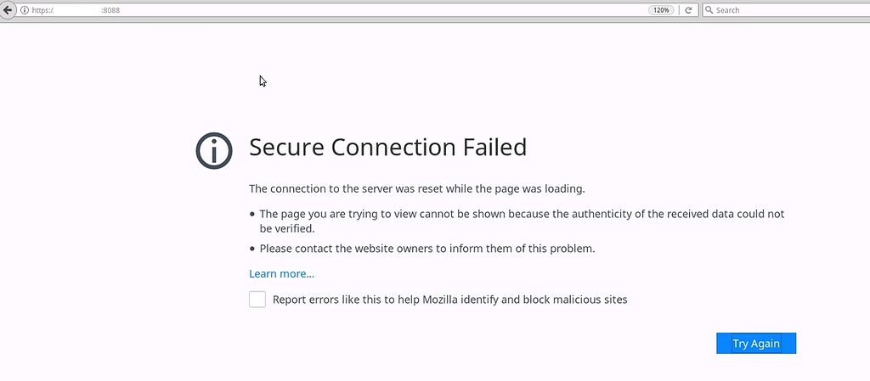Click the Report errors to Mozilla label
Screen dimensions: 870x381
click(450, 300)
